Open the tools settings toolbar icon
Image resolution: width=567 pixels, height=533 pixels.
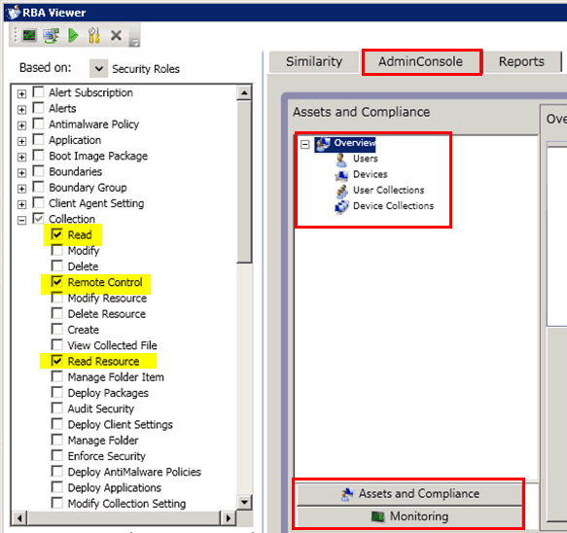94,35
